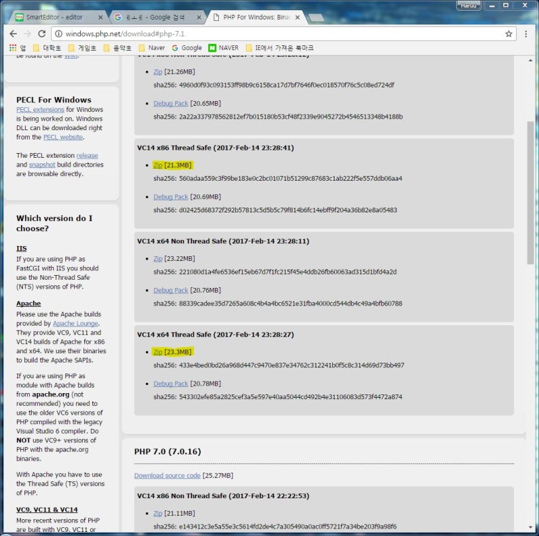Image resolution: width=539 pixels, height=536 pixels.
Task: Close the Google 검색 tab
Action: [x=199, y=18]
